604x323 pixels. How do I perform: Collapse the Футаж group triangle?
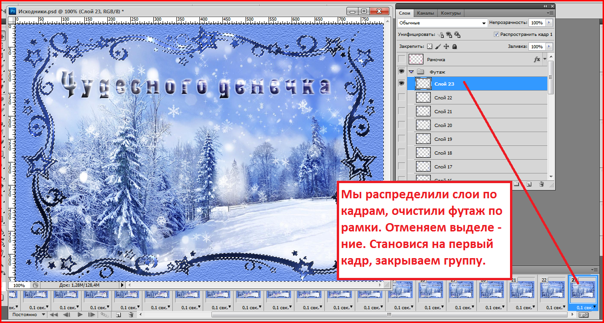click(x=411, y=72)
